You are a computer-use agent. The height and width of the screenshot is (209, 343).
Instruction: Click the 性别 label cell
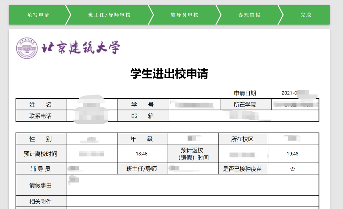pos(41,139)
